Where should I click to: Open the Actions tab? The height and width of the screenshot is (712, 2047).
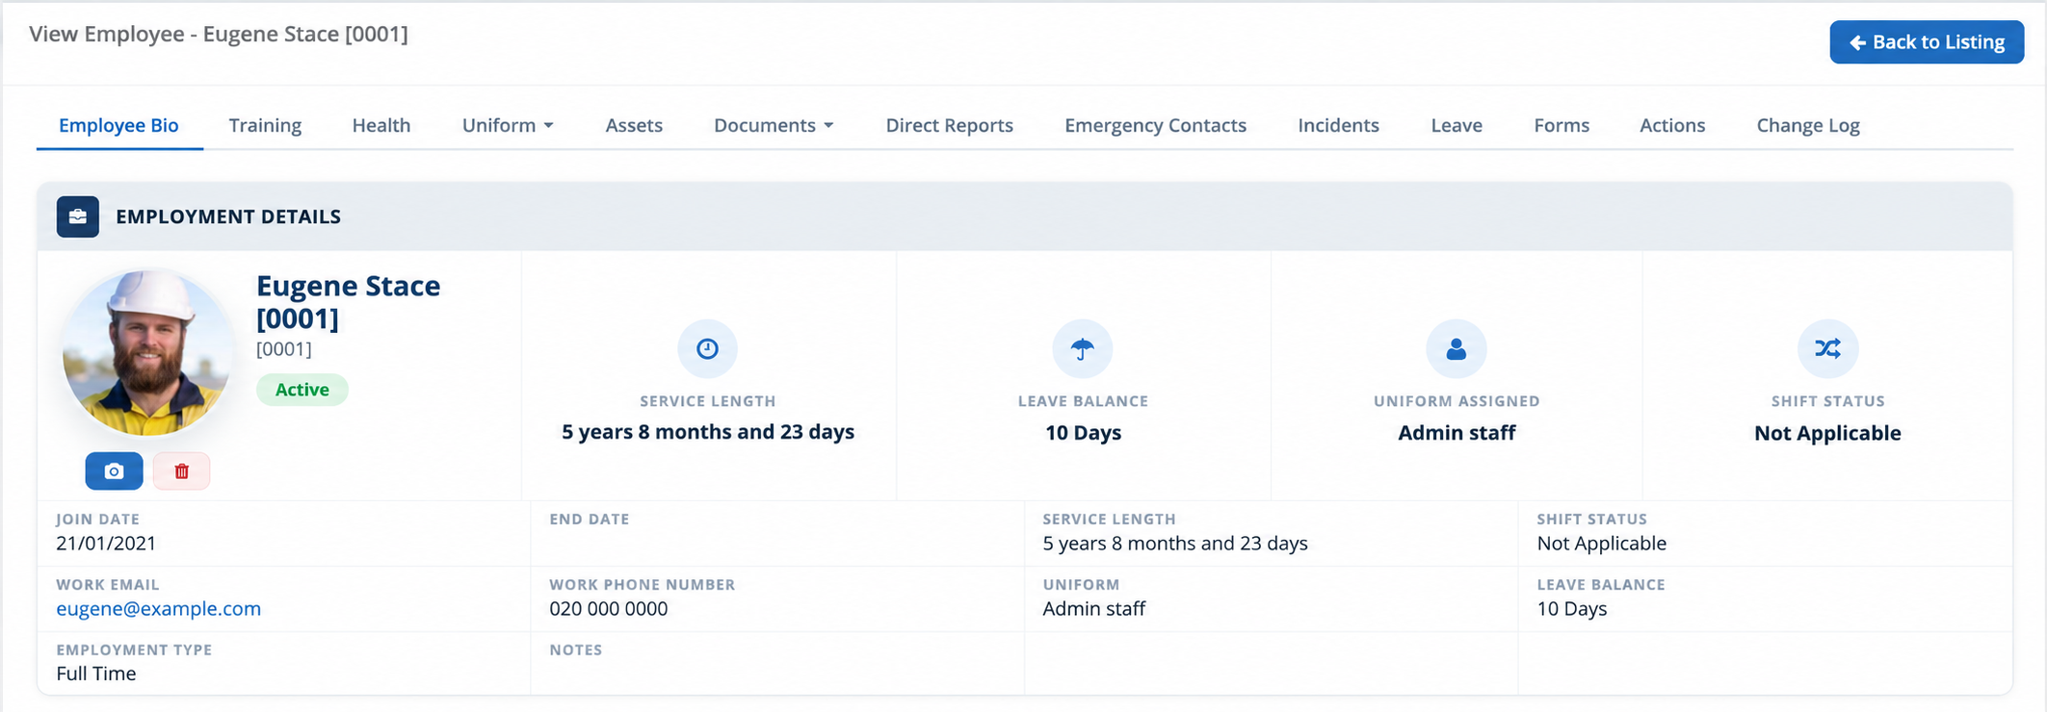[x=1672, y=125]
